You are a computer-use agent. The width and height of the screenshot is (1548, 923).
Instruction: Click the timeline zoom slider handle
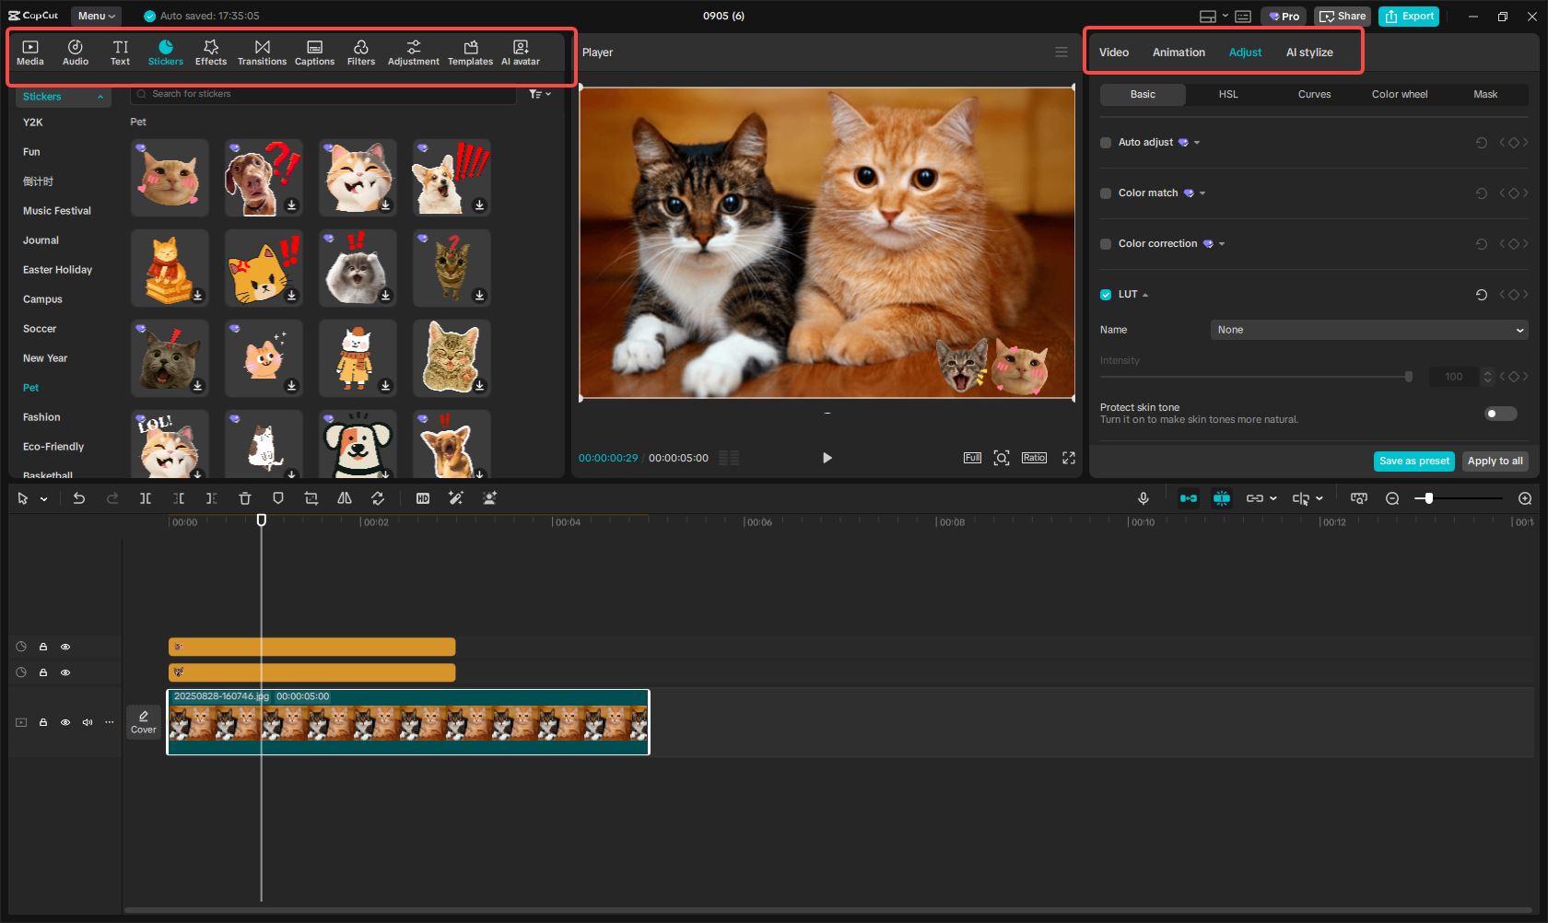(1429, 498)
